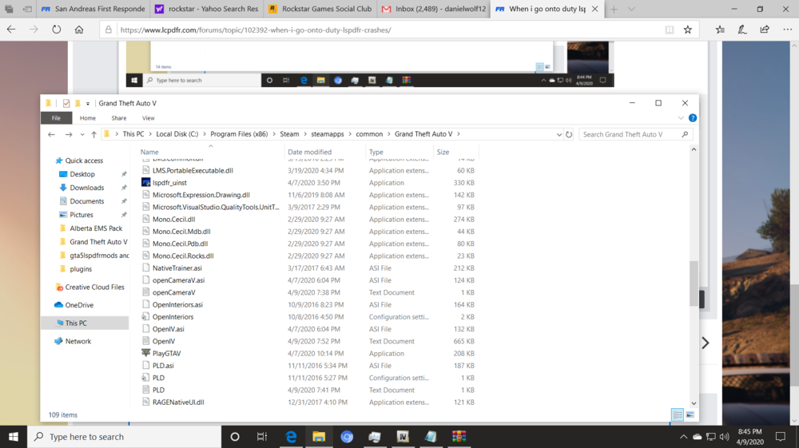Open the Share ribbon tab
Image resolution: width=799 pixels, height=448 pixels.
pyautogui.click(x=119, y=117)
